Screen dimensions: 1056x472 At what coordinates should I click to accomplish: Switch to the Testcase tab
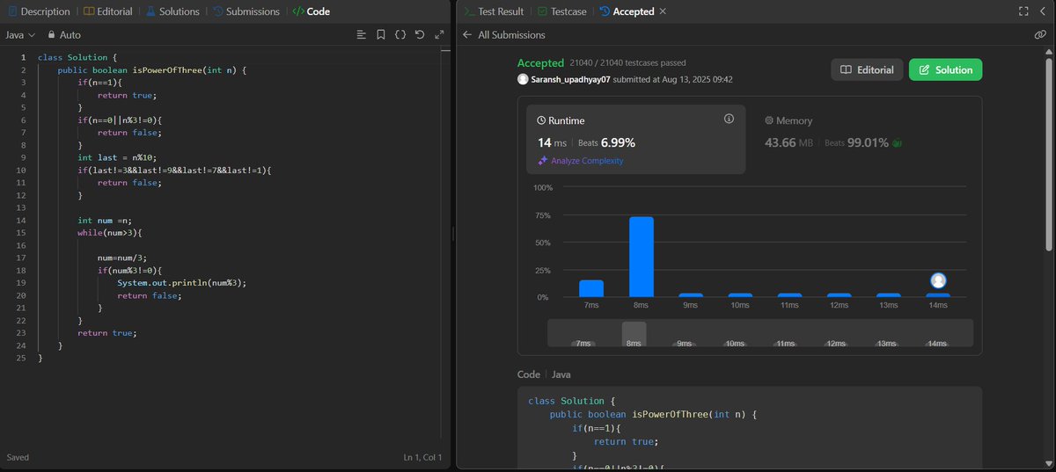(561, 11)
